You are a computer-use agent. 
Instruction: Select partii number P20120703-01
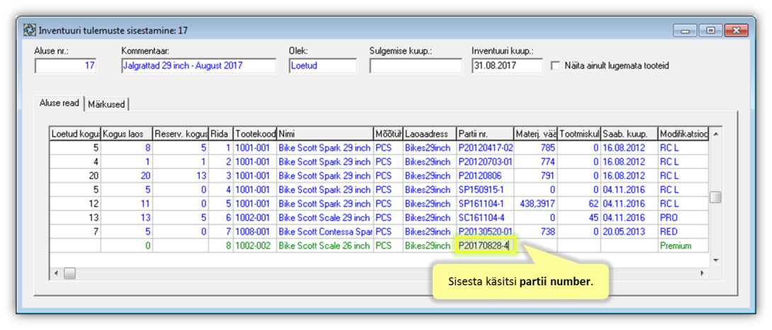point(484,161)
